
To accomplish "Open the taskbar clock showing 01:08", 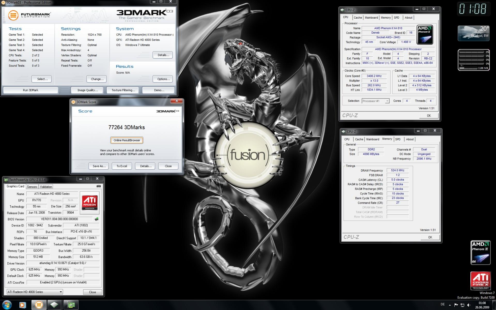I will [482, 305].
